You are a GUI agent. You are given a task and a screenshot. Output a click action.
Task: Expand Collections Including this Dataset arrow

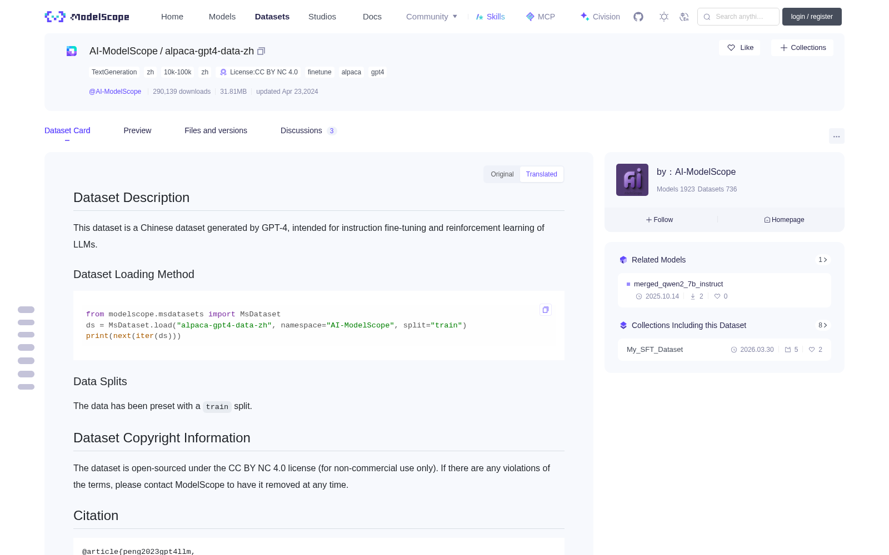[x=823, y=325]
